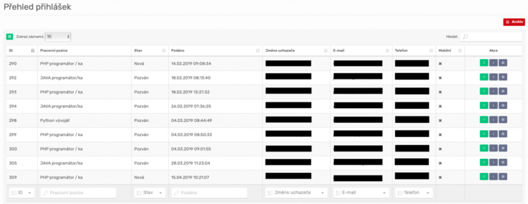Screen dimensions: 528x204
Task: Select date 04.03.2019 08:50:33
Action: (191, 135)
